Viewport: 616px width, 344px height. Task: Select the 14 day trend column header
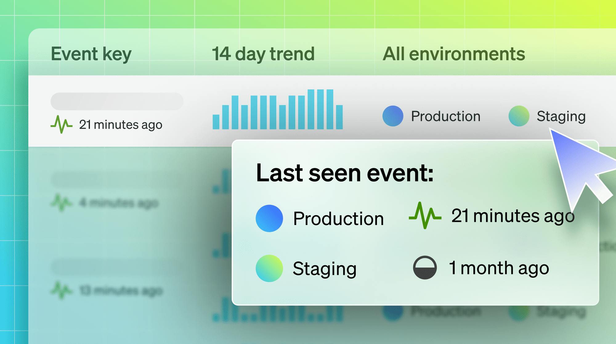(263, 54)
